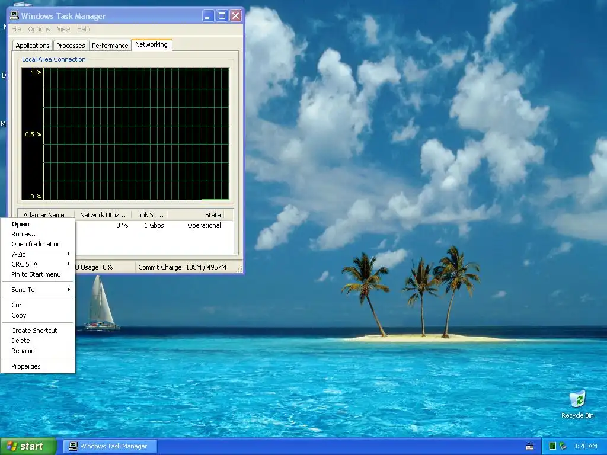This screenshot has height=455, width=607.
Task: Click the Task Manager resize grip
Action: (x=239, y=270)
